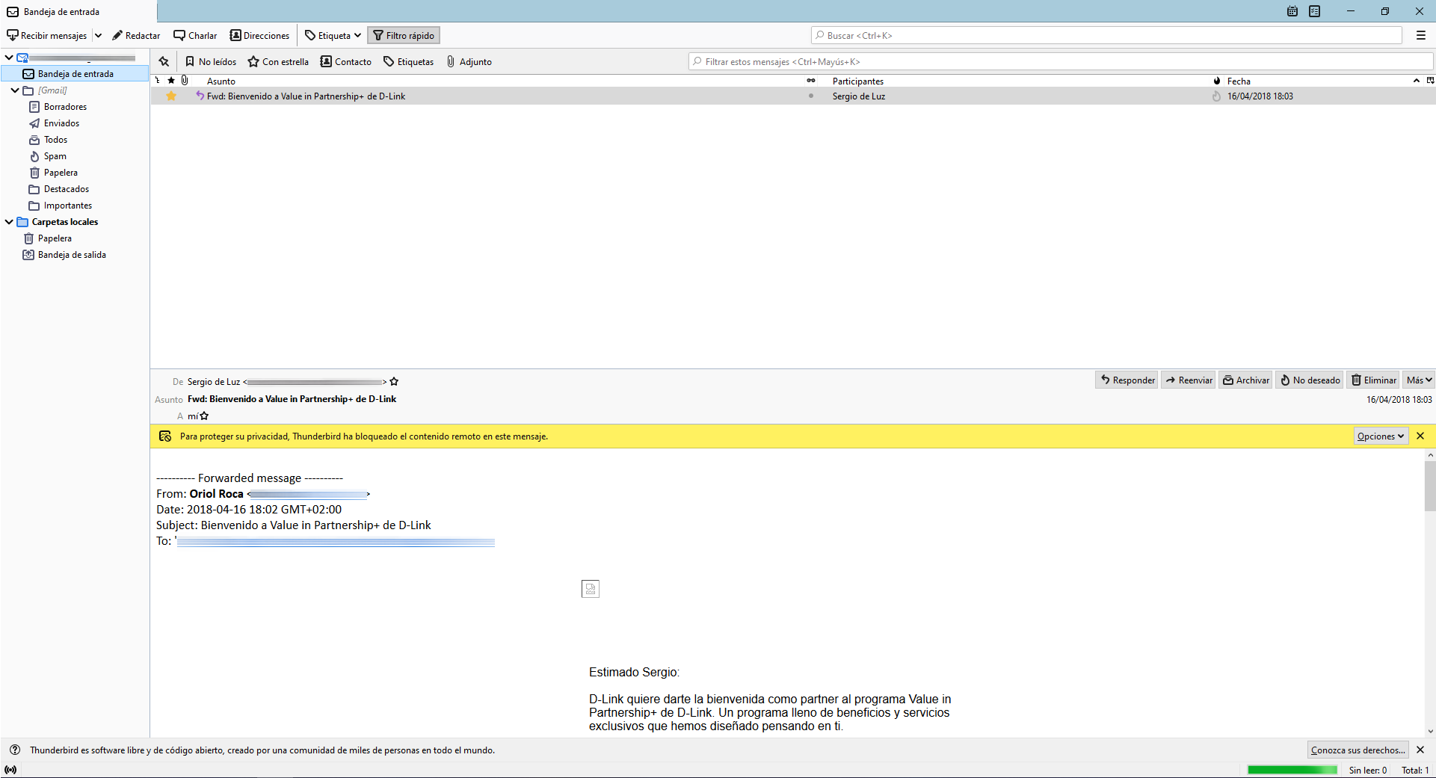This screenshot has height=778, width=1436.
Task: Sort by read status column
Action: [811, 80]
